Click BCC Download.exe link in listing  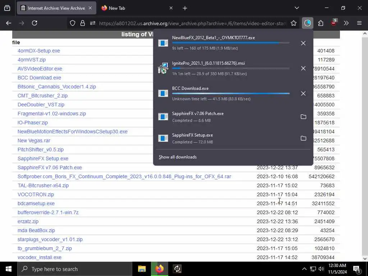pos(39,78)
